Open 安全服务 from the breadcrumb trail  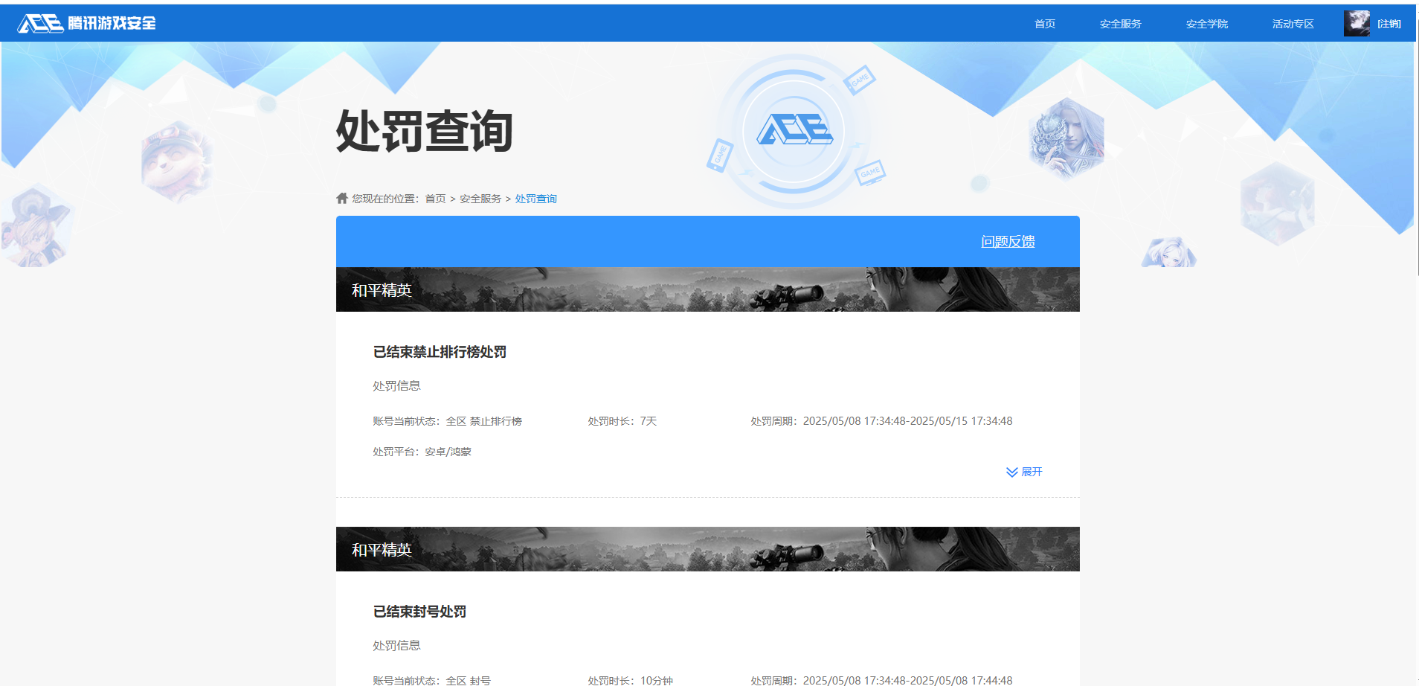[x=479, y=198]
